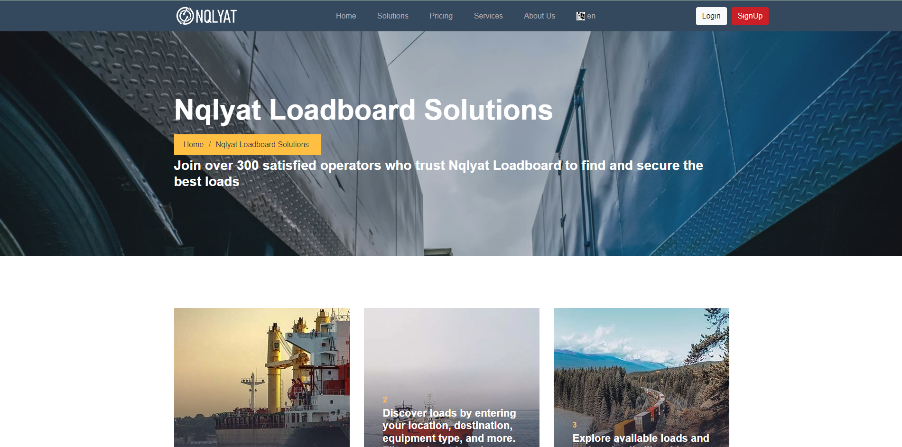
Task: Click the language translate icon
Action: [x=580, y=16]
